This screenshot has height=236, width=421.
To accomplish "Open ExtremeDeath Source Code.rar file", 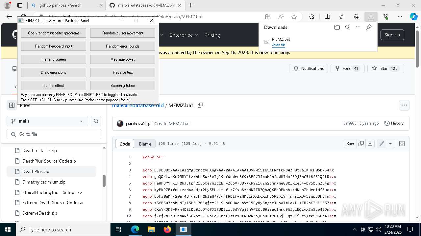I will (x=53, y=203).
